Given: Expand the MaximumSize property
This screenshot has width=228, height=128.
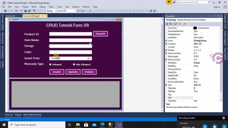Looking at the screenshot, I should pyautogui.click(x=166, y=53).
